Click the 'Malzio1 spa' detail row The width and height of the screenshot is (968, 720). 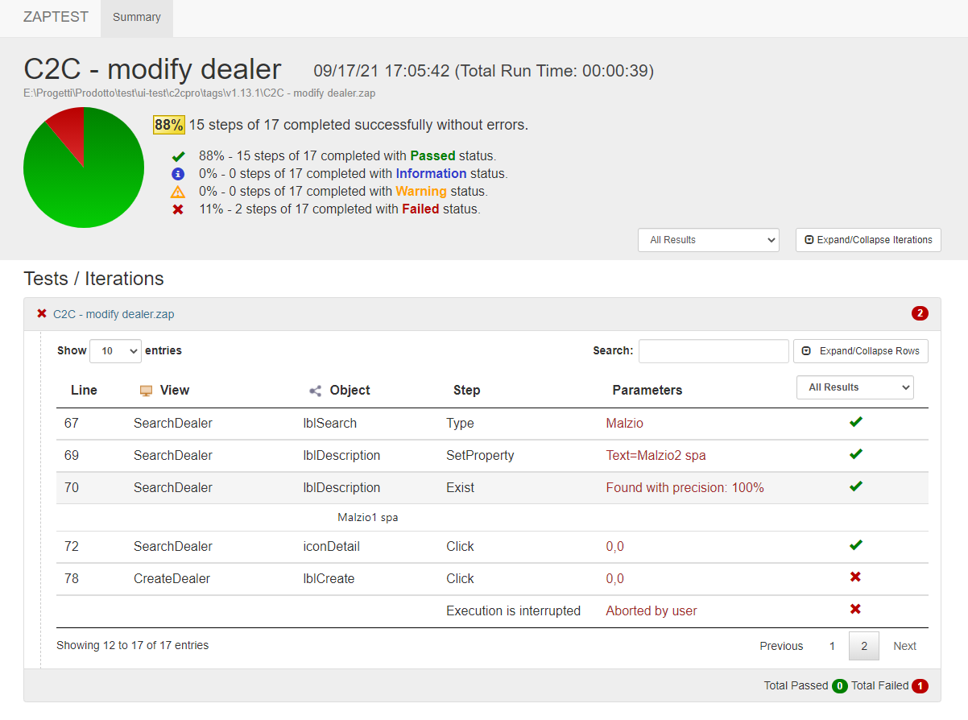[x=492, y=518]
